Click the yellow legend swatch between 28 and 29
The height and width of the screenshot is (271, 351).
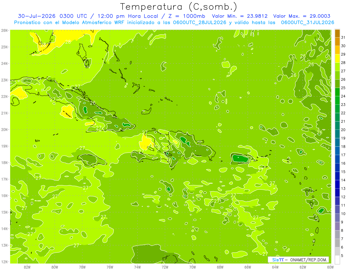click(337, 58)
